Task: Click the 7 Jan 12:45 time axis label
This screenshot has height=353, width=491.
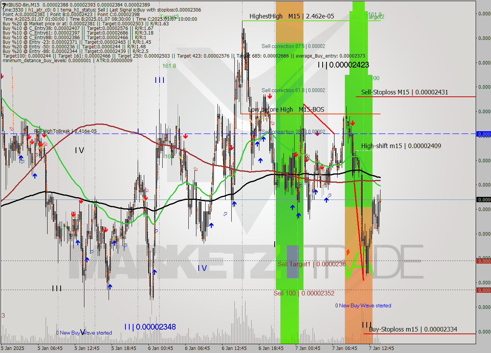Action: coord(382,348)
